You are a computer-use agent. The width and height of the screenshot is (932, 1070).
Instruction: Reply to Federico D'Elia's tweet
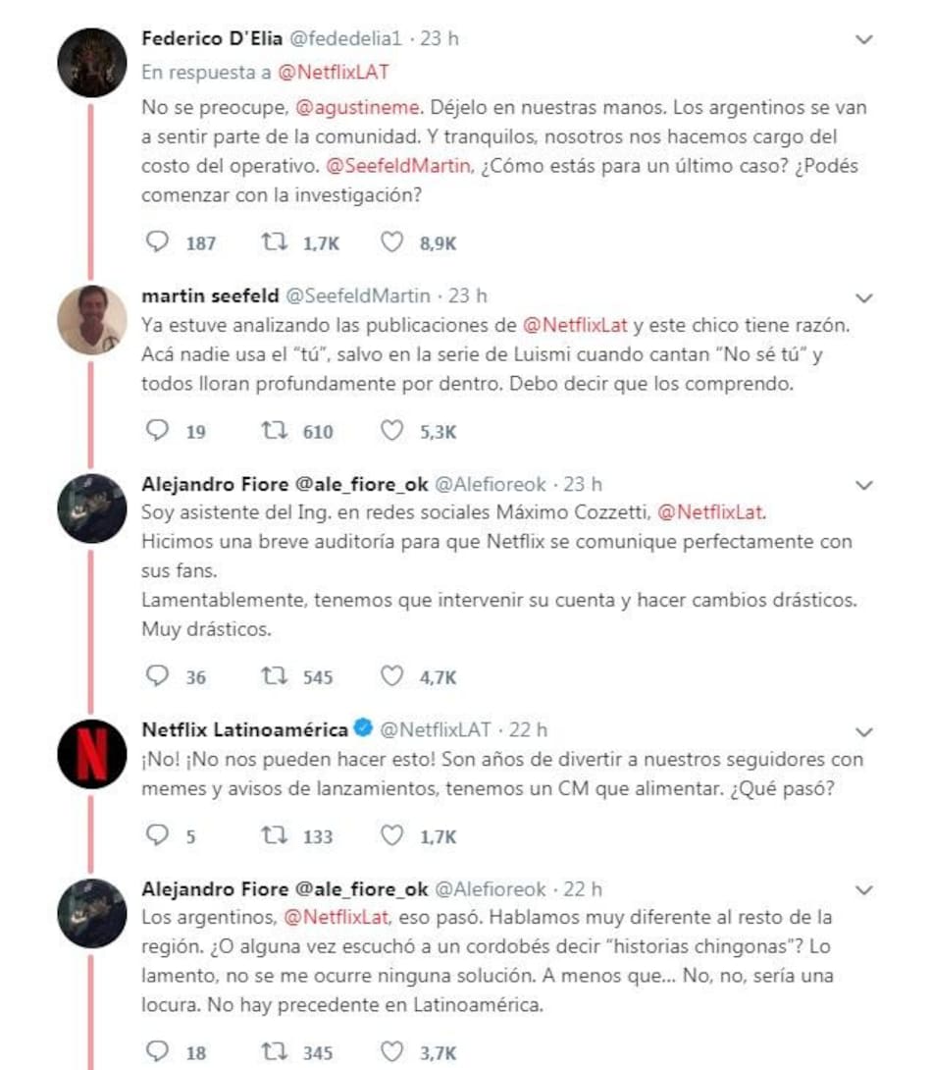[x=156, y=242]
